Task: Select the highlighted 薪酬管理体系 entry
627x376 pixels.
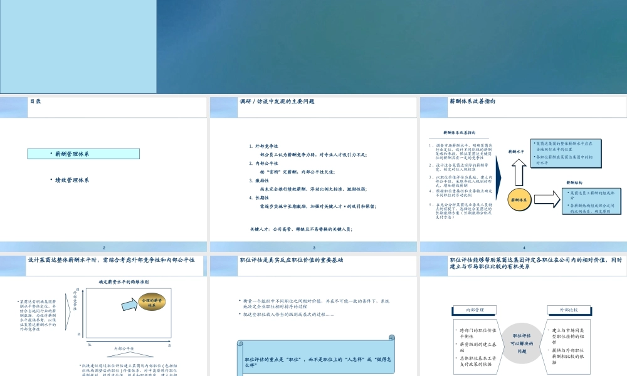Action: pos(93,154)
